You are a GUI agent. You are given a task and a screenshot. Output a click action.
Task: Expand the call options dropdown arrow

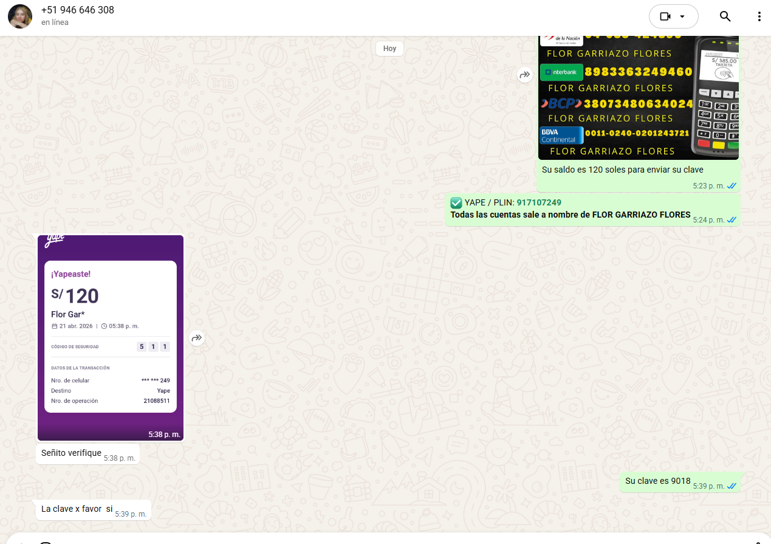[x=682, y=16]
